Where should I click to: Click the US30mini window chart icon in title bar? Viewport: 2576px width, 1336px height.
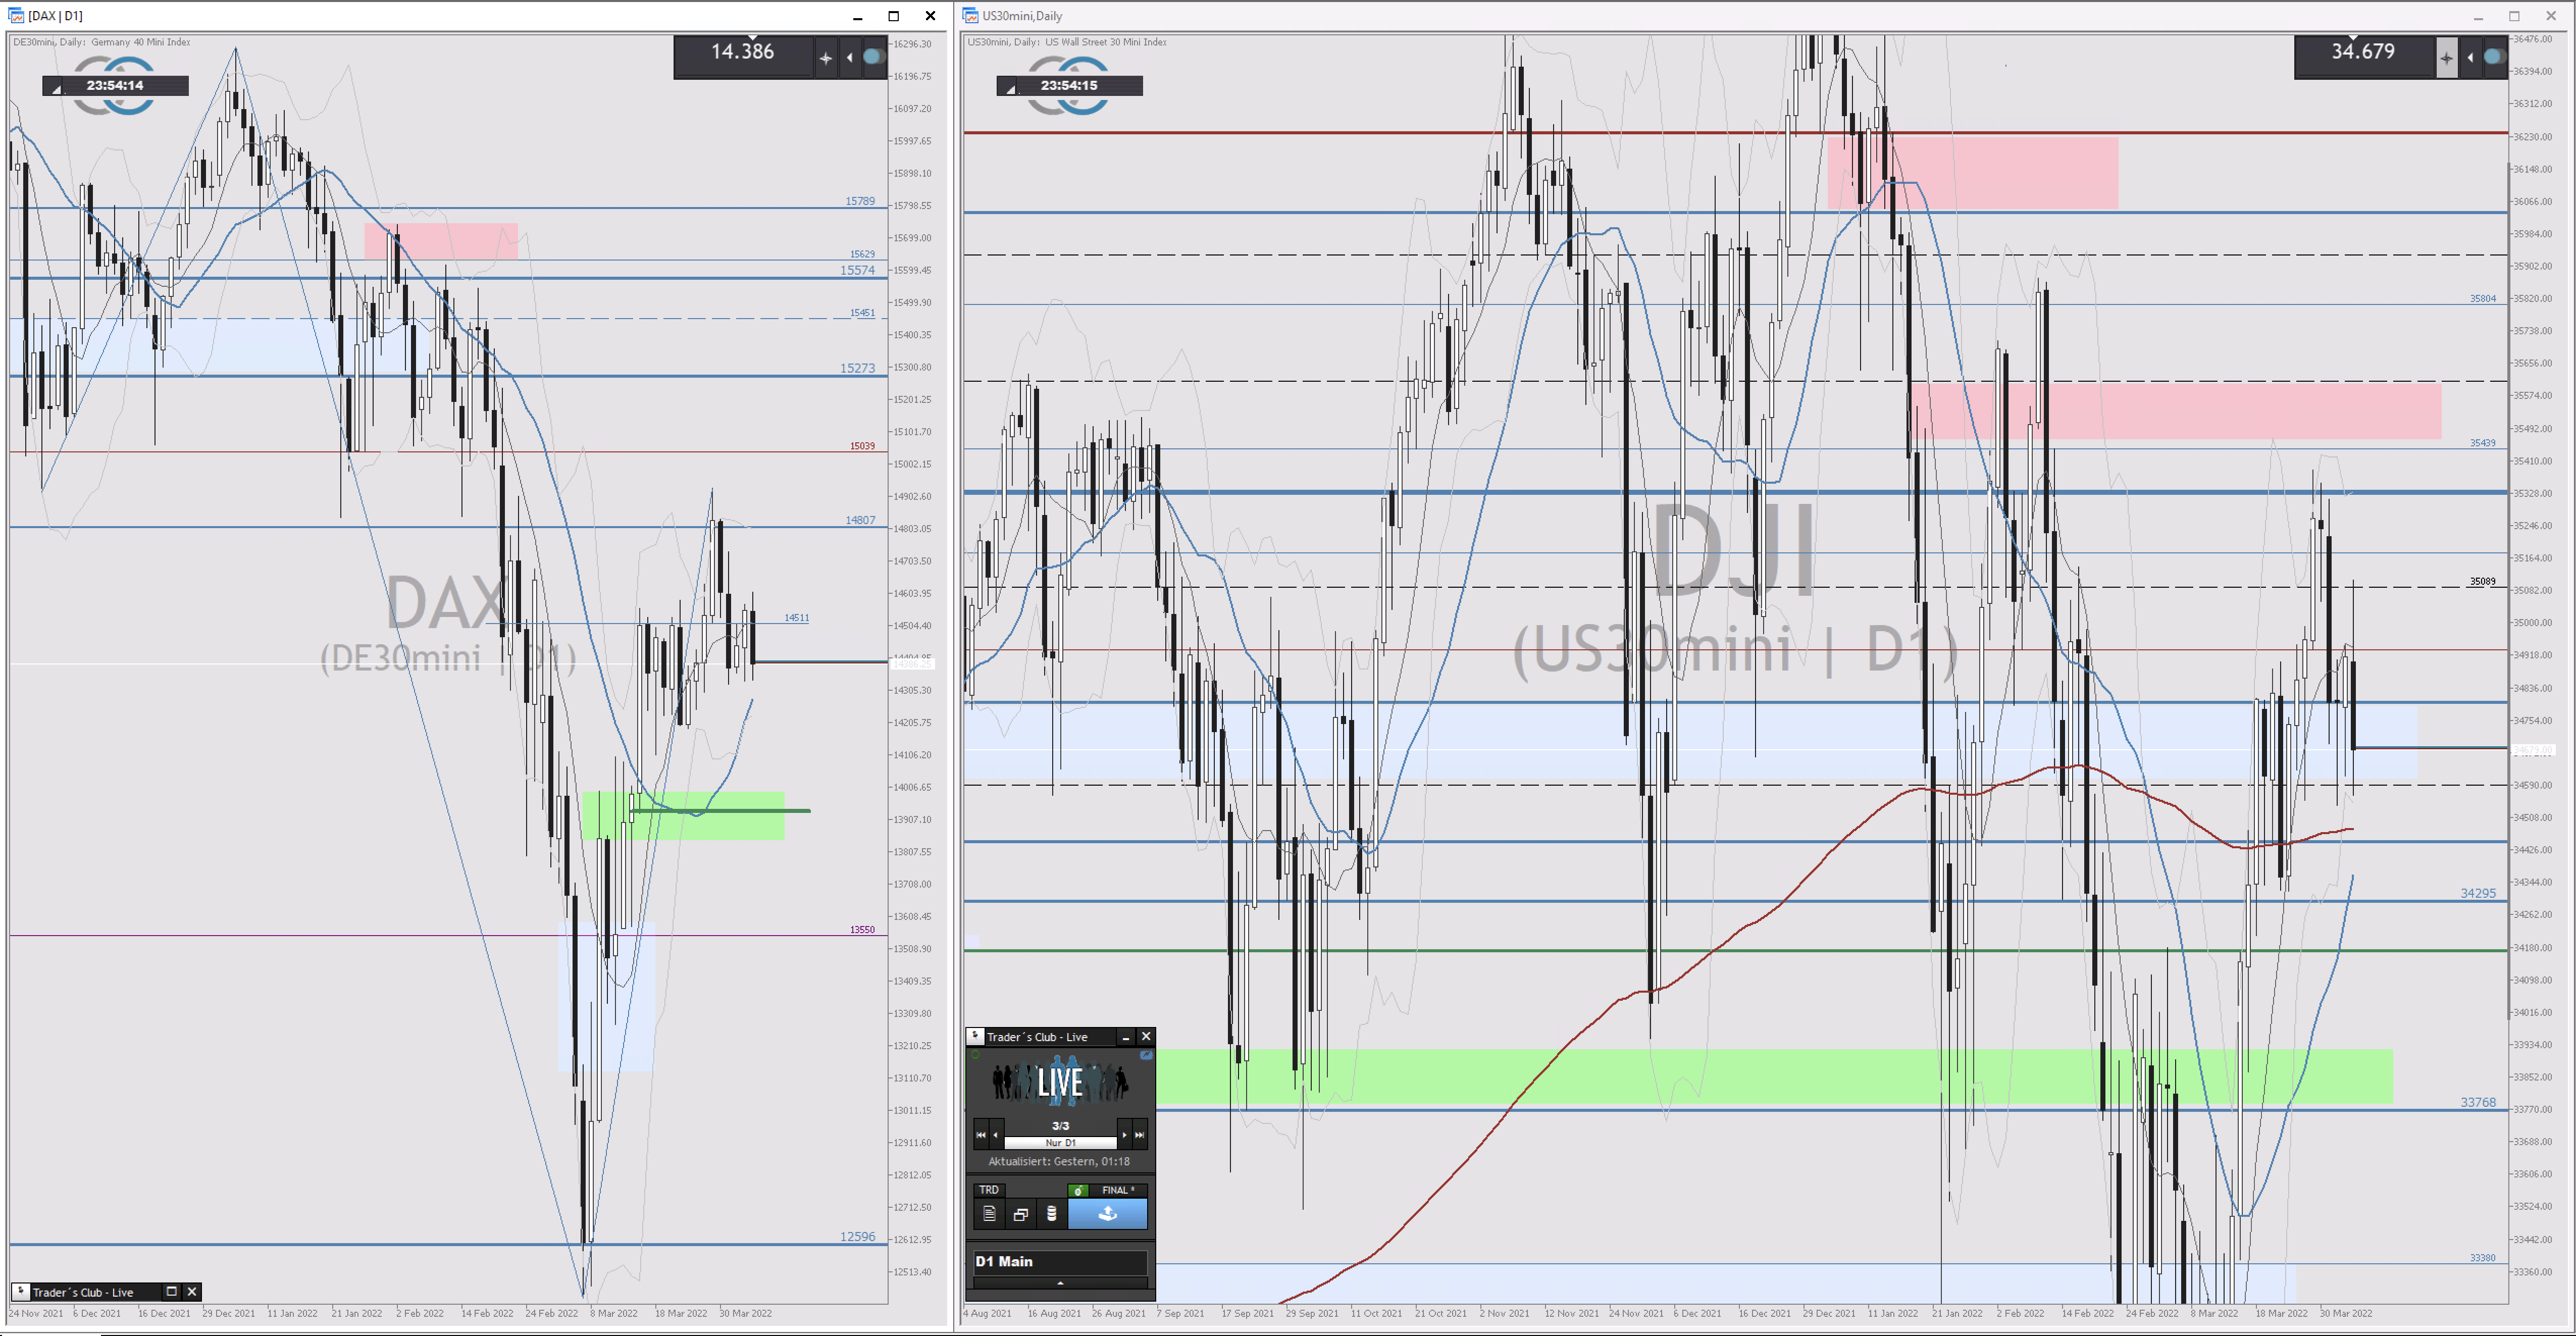pos(970,15)
